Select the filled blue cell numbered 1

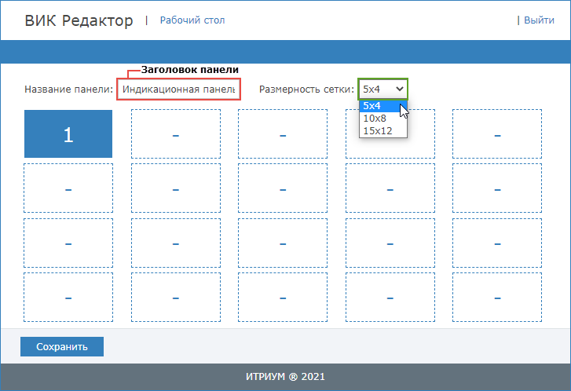click(68, 134)
